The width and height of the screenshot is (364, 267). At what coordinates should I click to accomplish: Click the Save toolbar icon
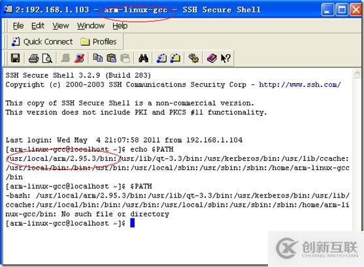pyautogui.click(x=16, y=58)
